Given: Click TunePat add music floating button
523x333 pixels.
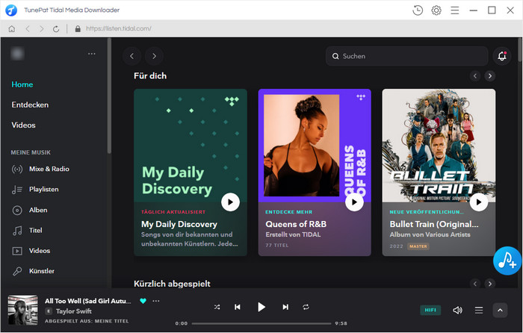Looking at the screenshot, I should coord(507,261).
